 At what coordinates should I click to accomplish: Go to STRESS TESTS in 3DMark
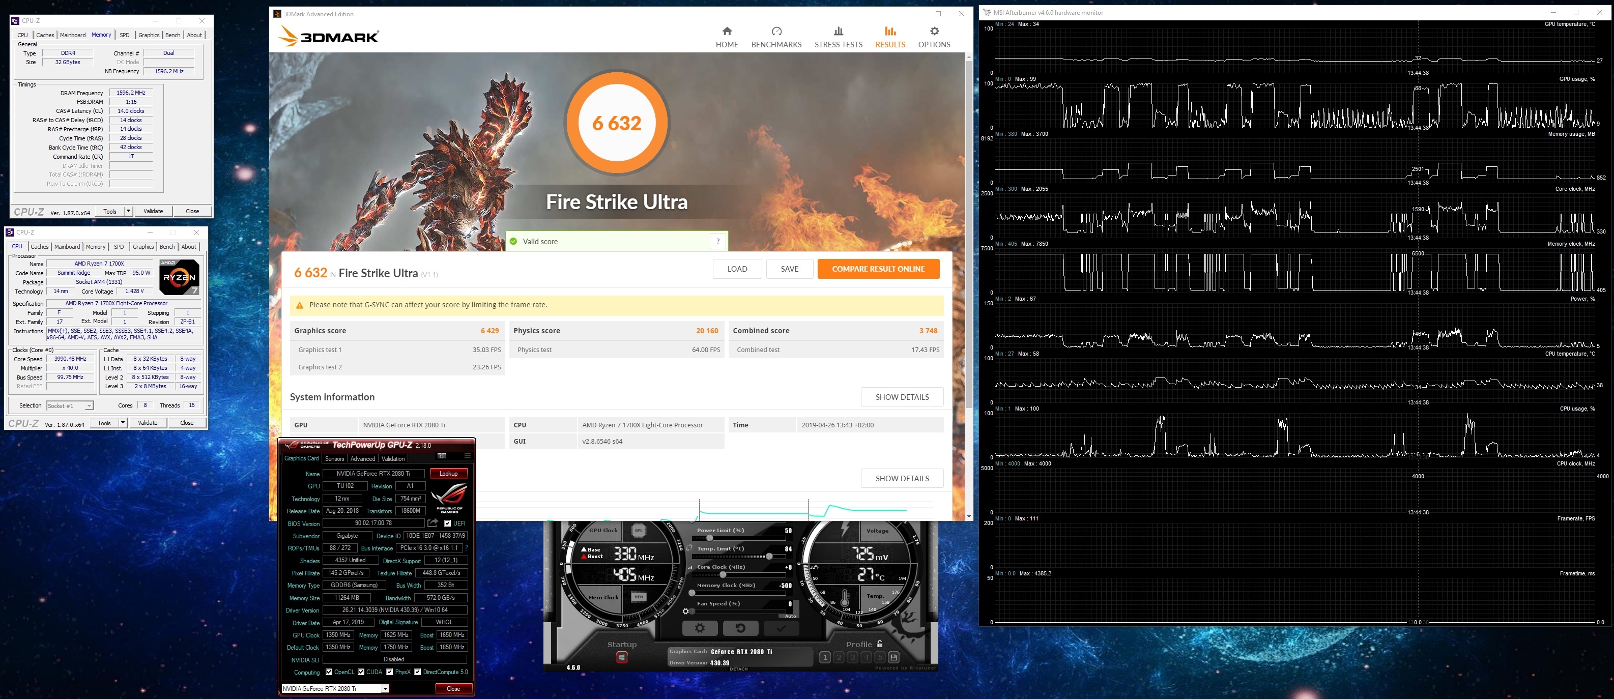click(x=839, y=37)
